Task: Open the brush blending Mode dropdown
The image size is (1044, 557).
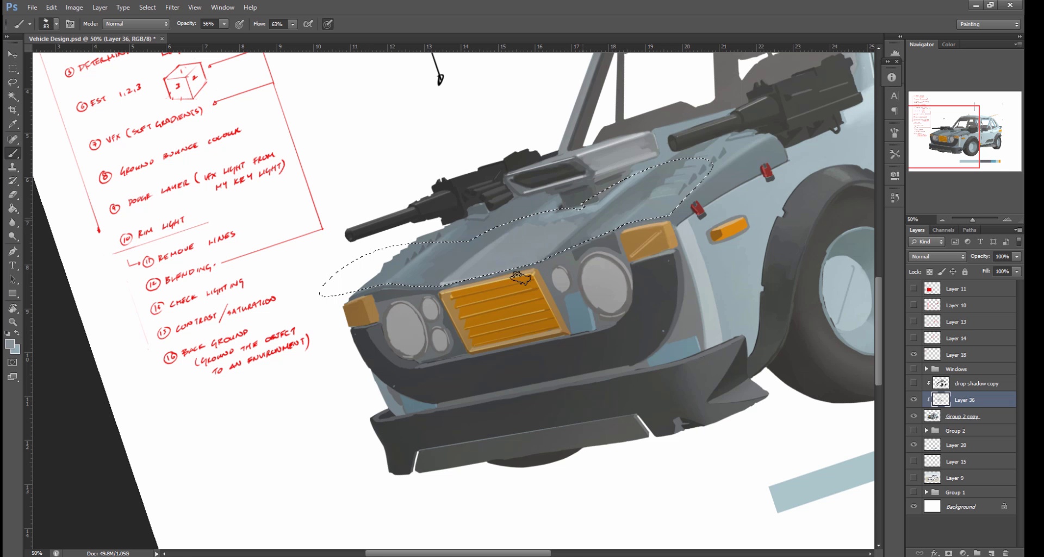Action: pos(136,24)
